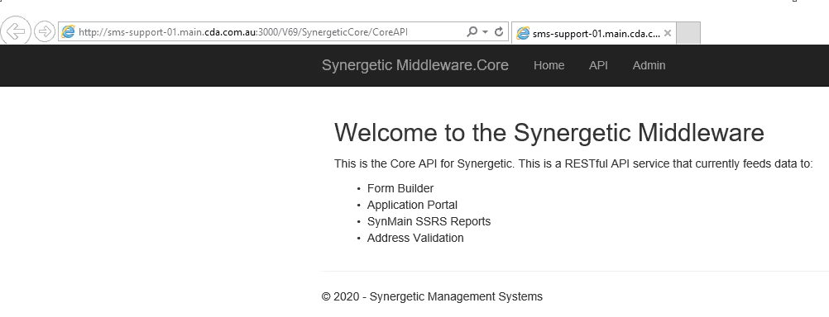Open the API navigation link
The width and height of the screenshot is (829, 317).
(598, 65)
